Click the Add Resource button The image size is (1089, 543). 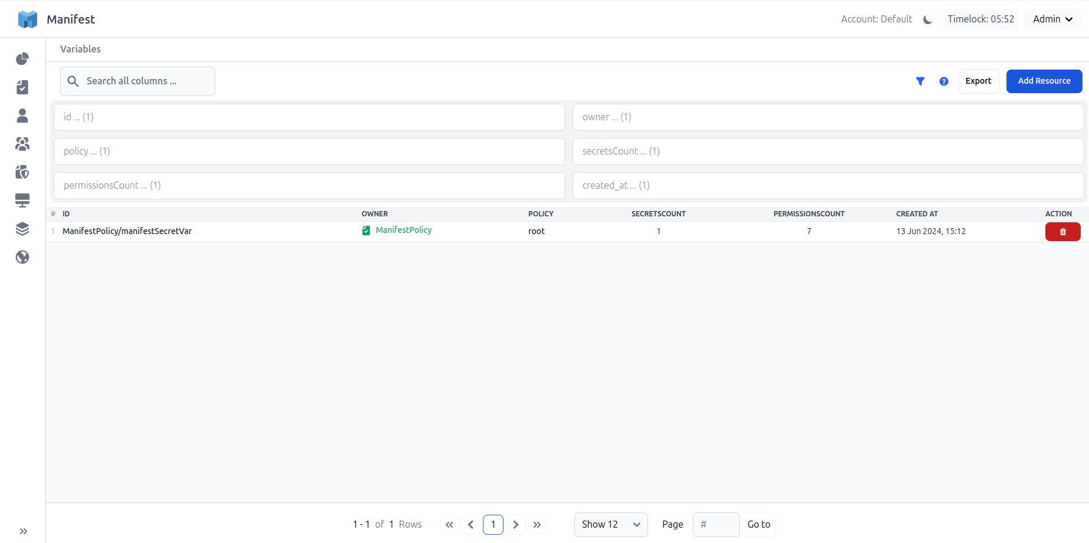tap(1044, 81)
